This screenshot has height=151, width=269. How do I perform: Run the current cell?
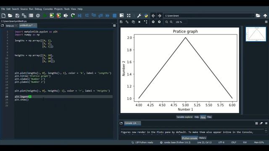[x=52, y=16]
